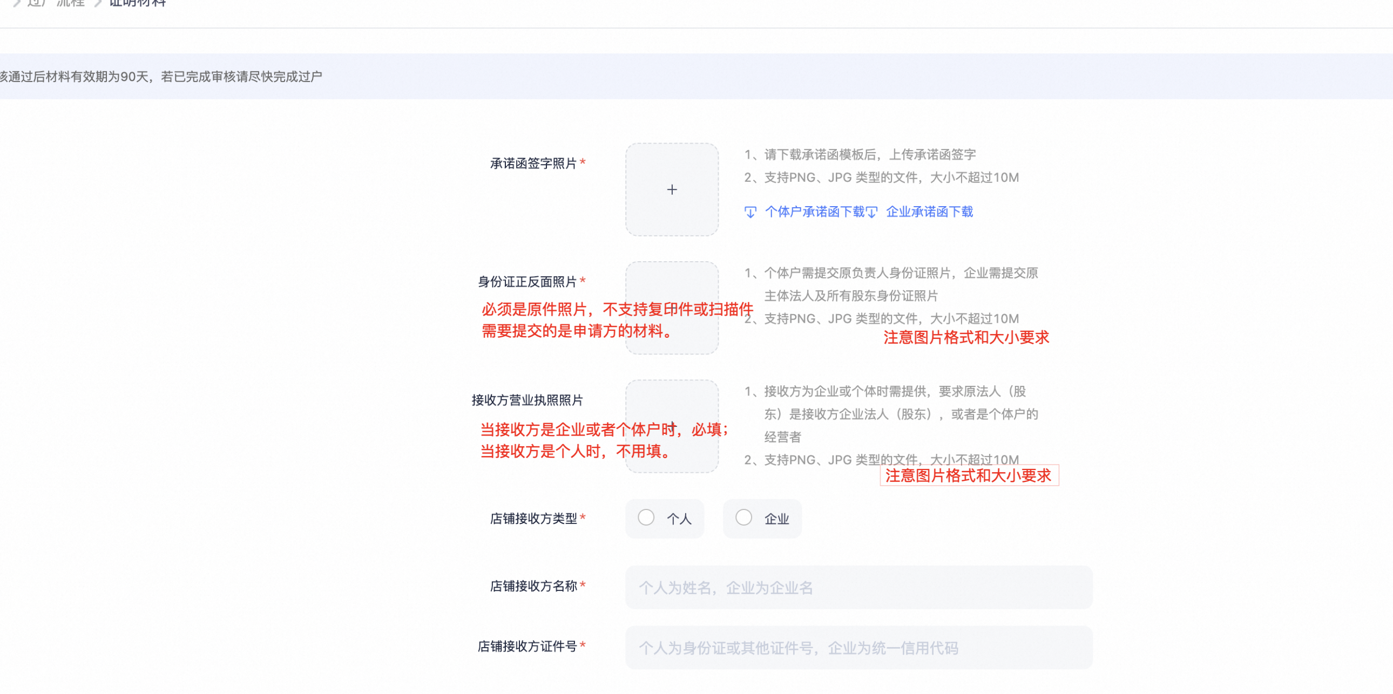
Task: Select 企业 as 店铺接收方类型
Action: [762, 518]
